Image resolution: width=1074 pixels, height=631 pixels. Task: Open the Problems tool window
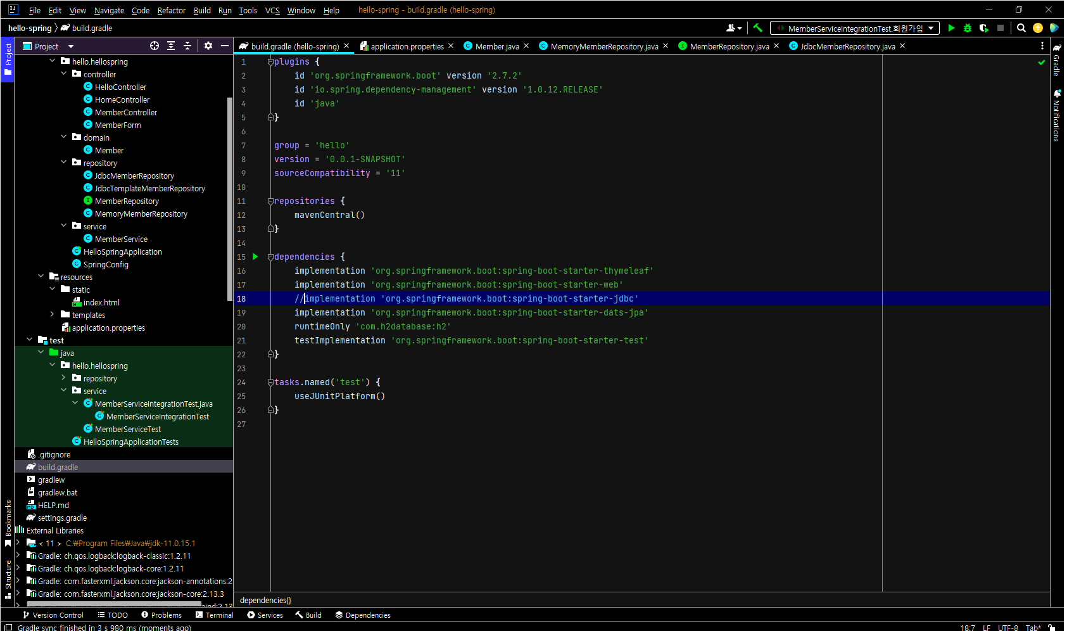tap(161, 615)
